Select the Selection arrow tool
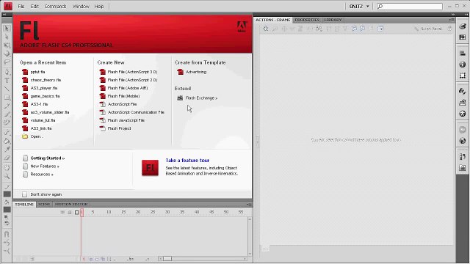The image size is (470, 264). (x=7, y=29)
